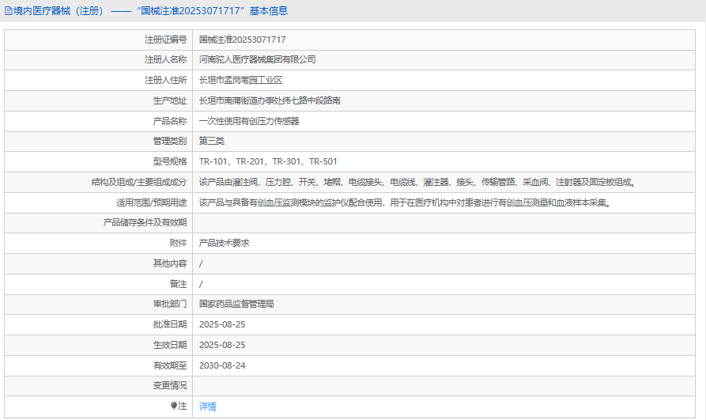The image size is (706, 420).
Task: Click approval date 2025-08-25 in 批准日期 row
Action: (222, 324)
